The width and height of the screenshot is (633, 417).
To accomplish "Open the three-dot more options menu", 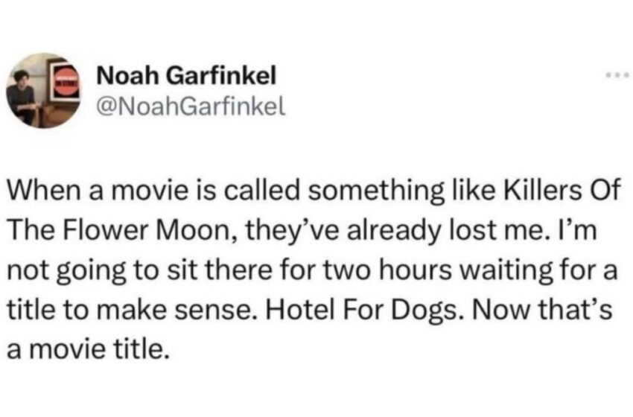I will pos(617,75).
